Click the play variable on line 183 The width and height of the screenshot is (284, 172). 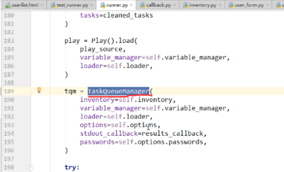pos(72,41)
